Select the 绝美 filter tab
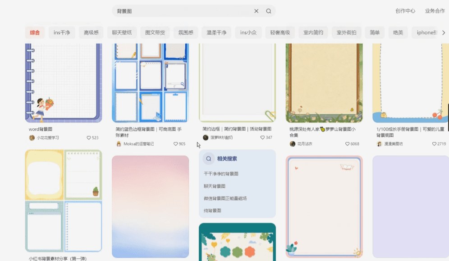Viewport: 449px width, 261px height. point(398,32)
